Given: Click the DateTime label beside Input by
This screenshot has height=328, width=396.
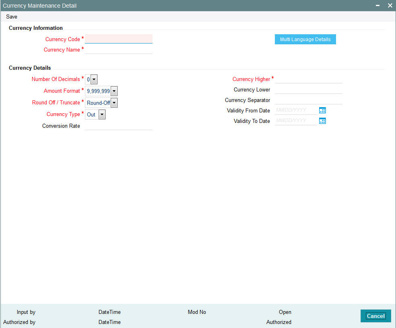Looking at the screenshot, I should pos(109,312).
